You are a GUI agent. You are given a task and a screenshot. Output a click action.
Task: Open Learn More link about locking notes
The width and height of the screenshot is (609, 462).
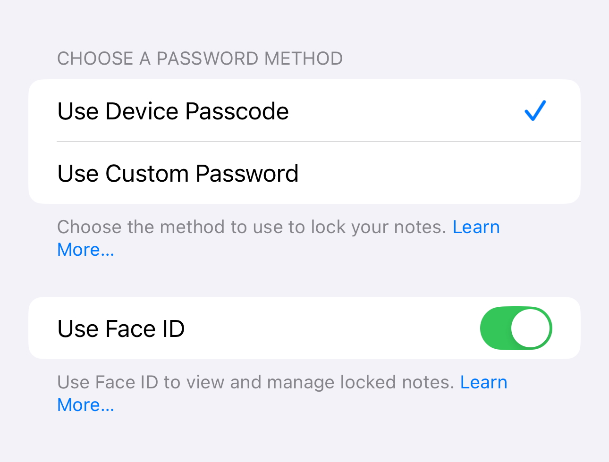[x=475, y=227]
